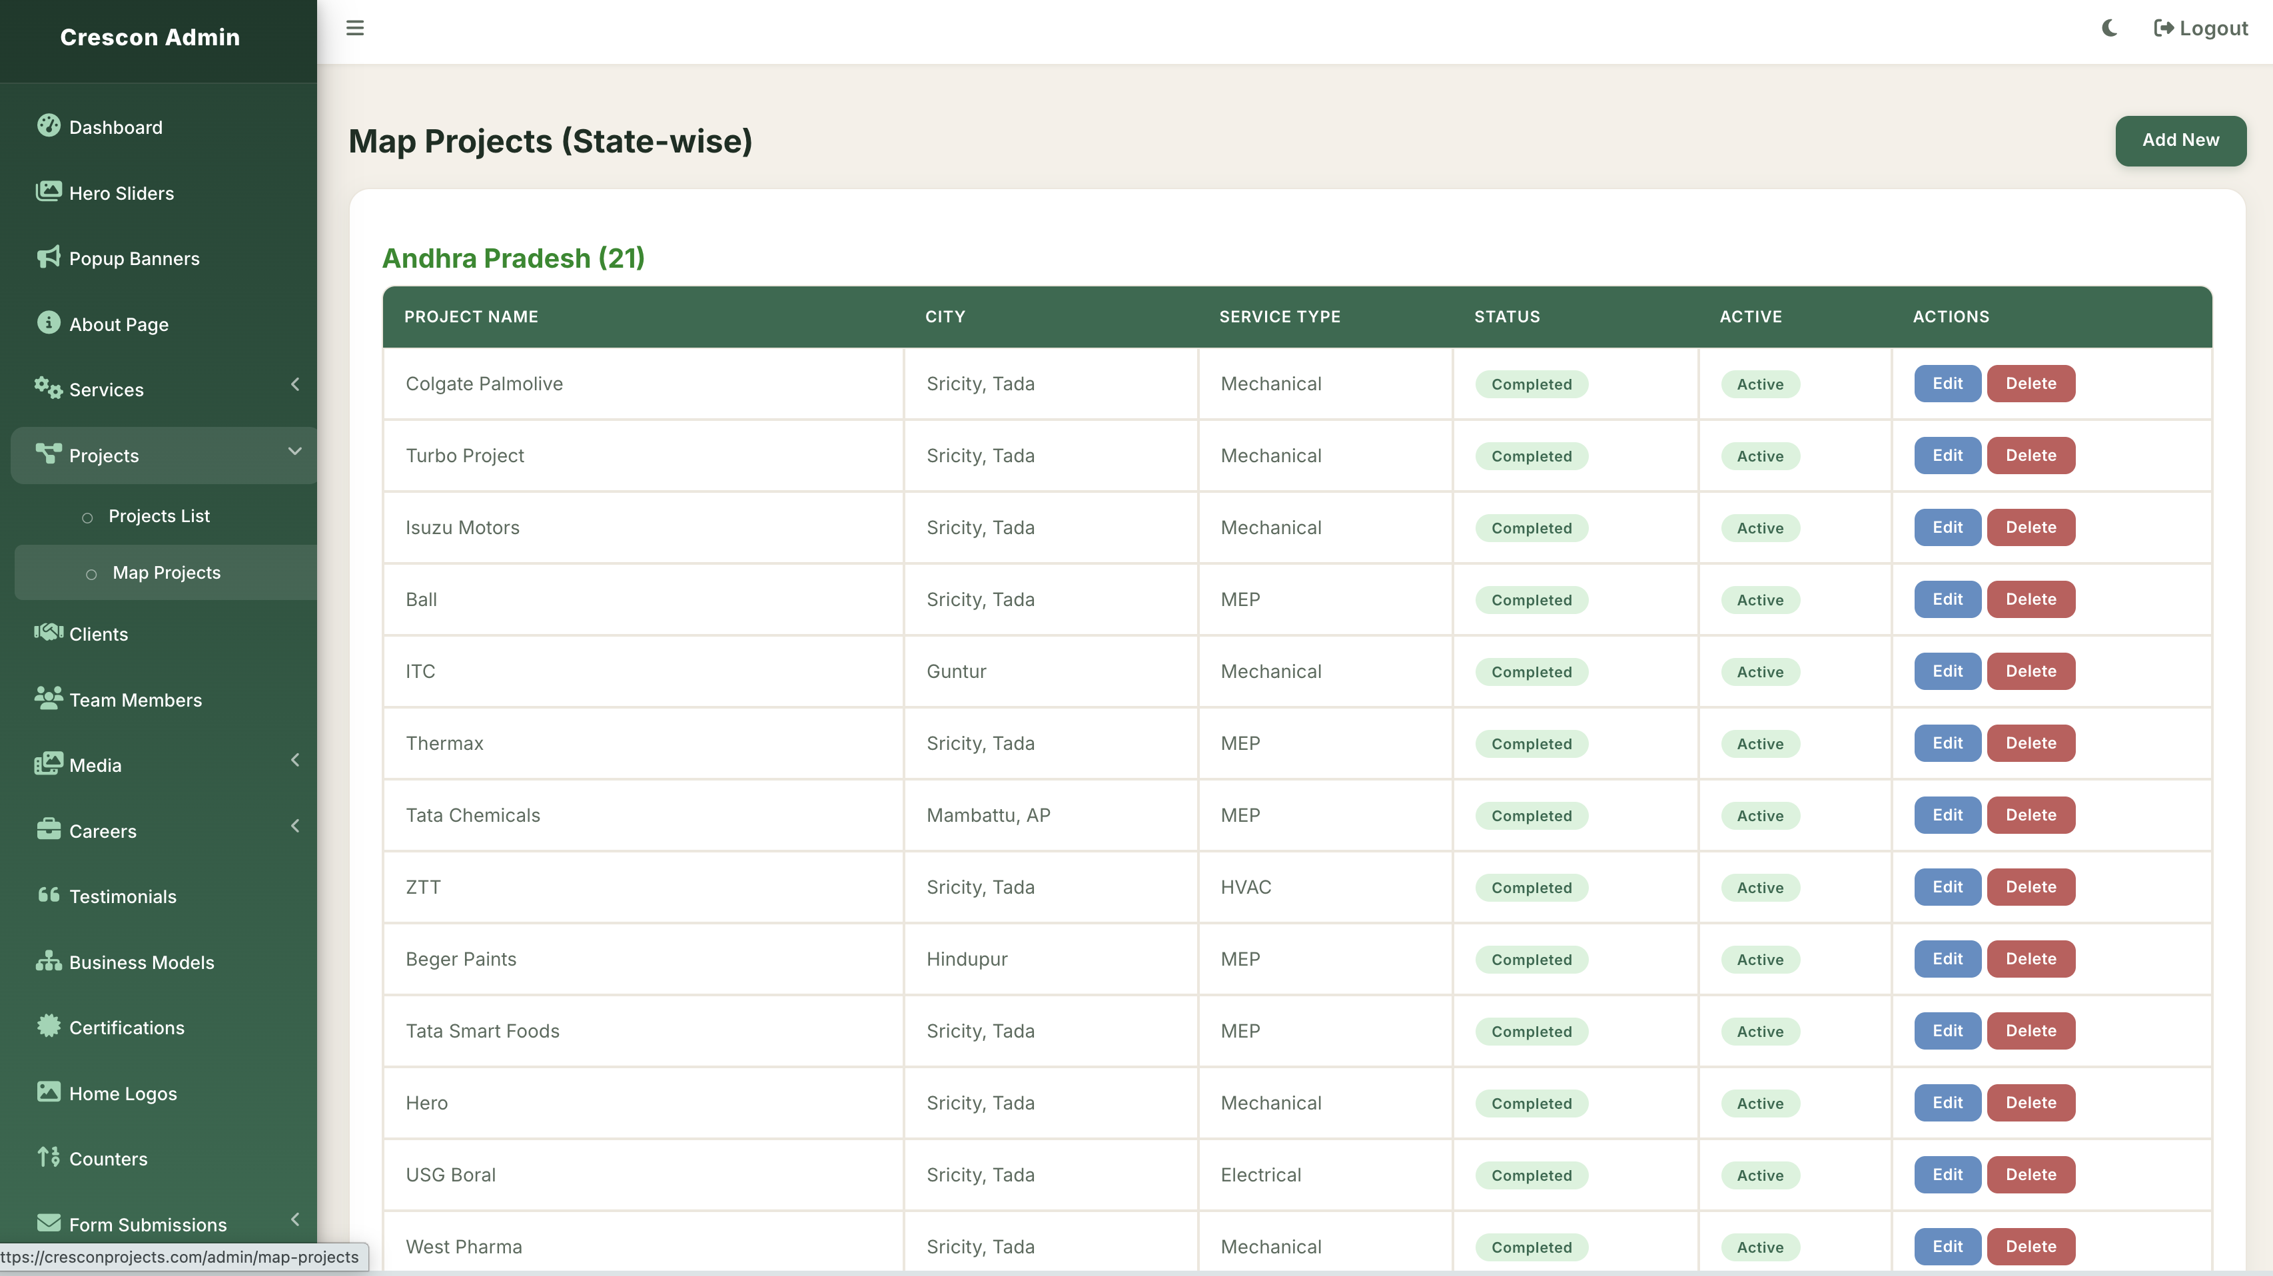The width and height of the screenshot is (2273, 1276).
Task: Click the Careers briefcase icon
Action: pyautogui.click(x=49, y=830)
